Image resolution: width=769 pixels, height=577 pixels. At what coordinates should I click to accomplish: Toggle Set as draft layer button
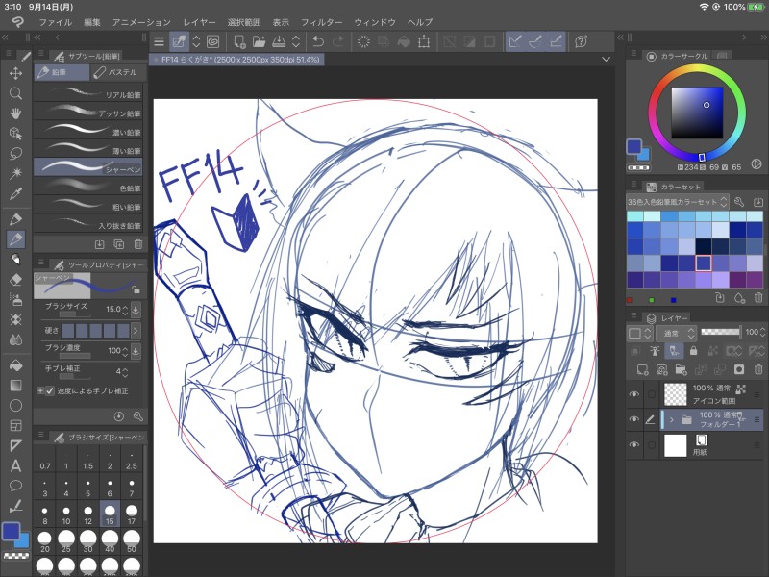point(675,350)
